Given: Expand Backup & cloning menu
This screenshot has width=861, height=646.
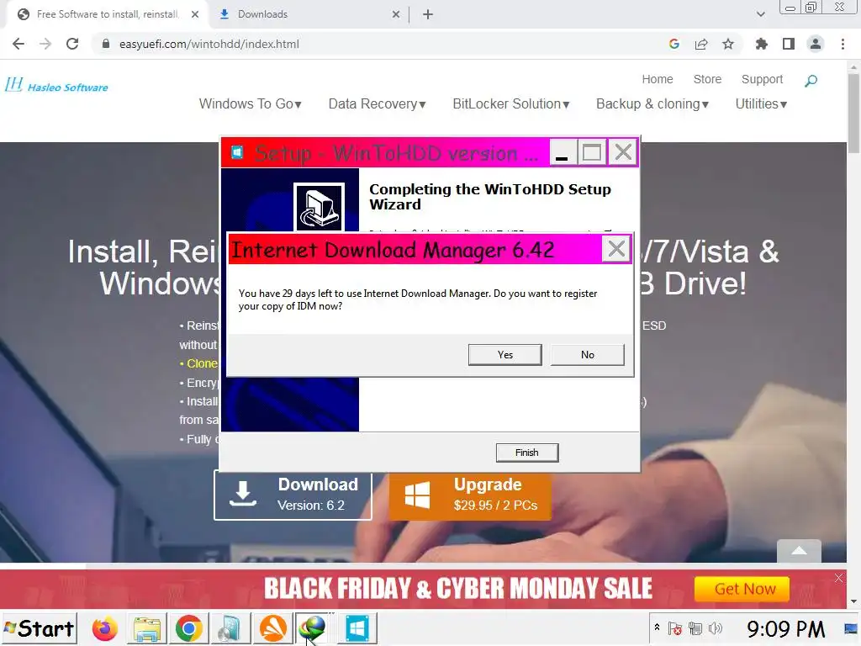Looking at the screenshot, I should (652, 103).
